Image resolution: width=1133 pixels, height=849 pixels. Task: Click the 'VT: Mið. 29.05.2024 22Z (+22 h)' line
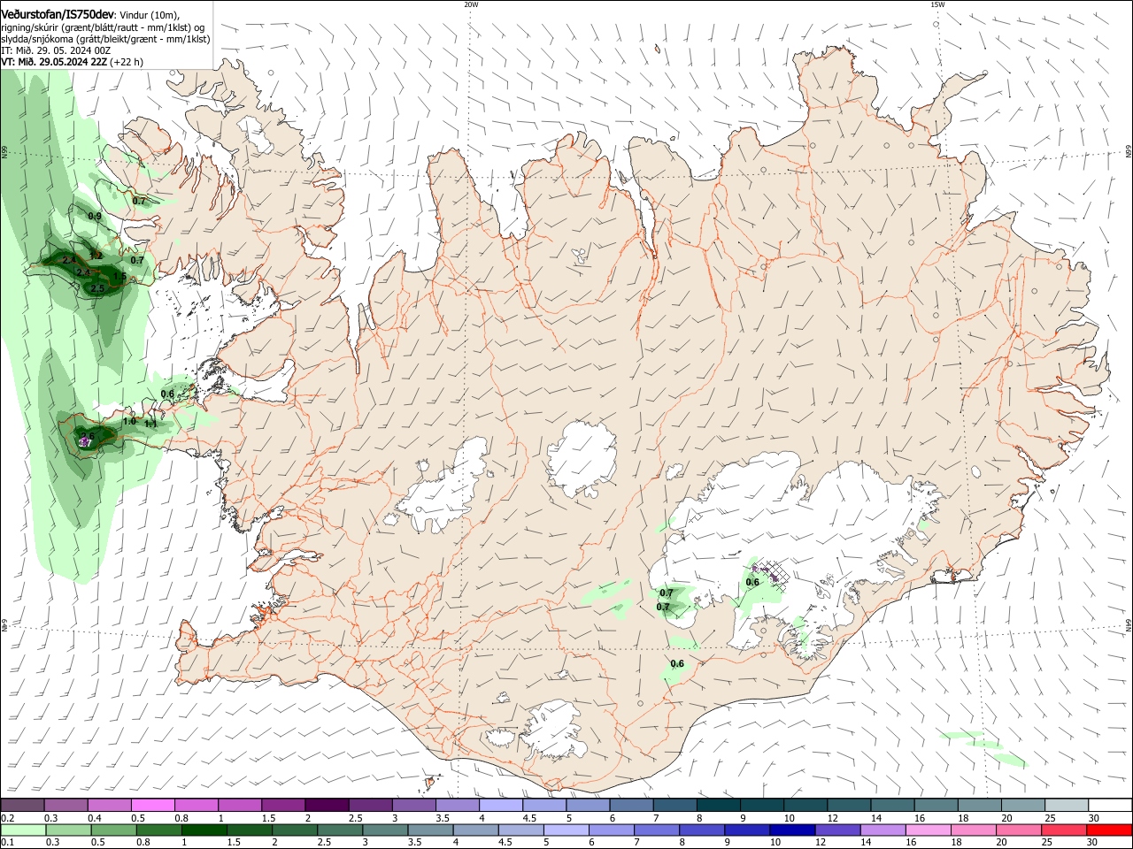click(73, 62)
